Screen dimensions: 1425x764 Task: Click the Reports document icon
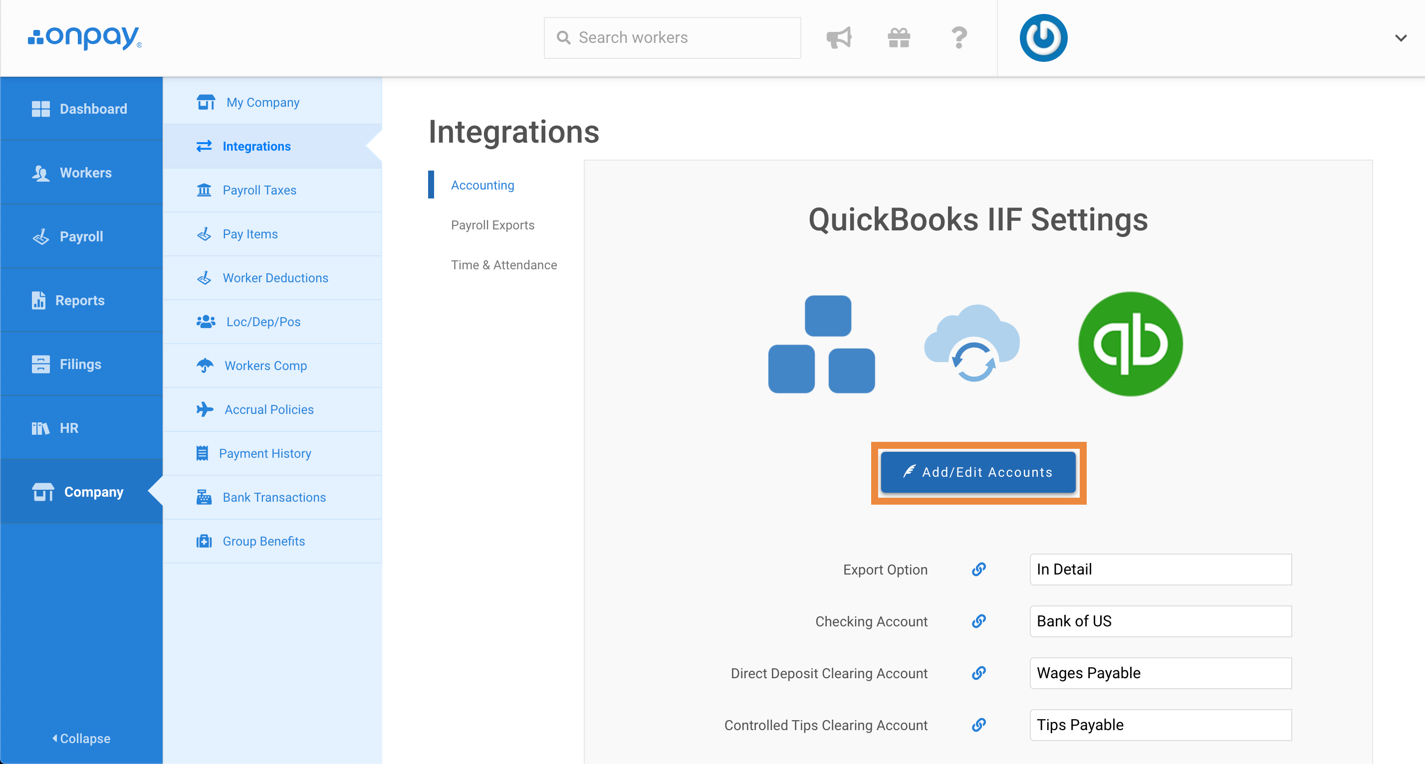coord(38,300)
